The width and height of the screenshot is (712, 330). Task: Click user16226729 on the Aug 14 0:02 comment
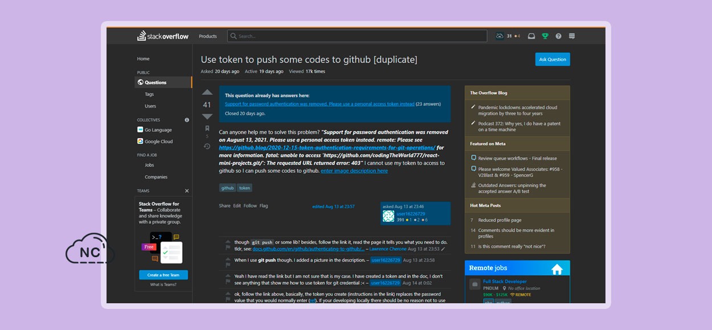point(385,283)
